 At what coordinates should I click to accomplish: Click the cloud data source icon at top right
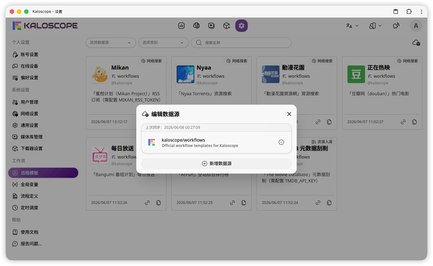coord(416,43)
